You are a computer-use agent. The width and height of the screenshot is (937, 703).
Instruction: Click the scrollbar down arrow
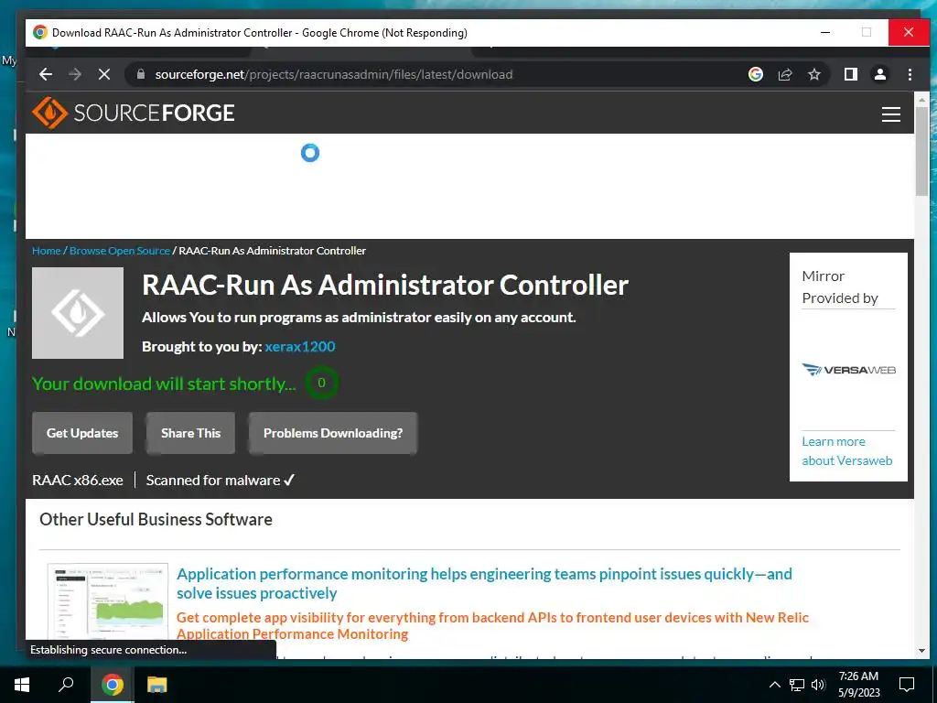point(921,651)
